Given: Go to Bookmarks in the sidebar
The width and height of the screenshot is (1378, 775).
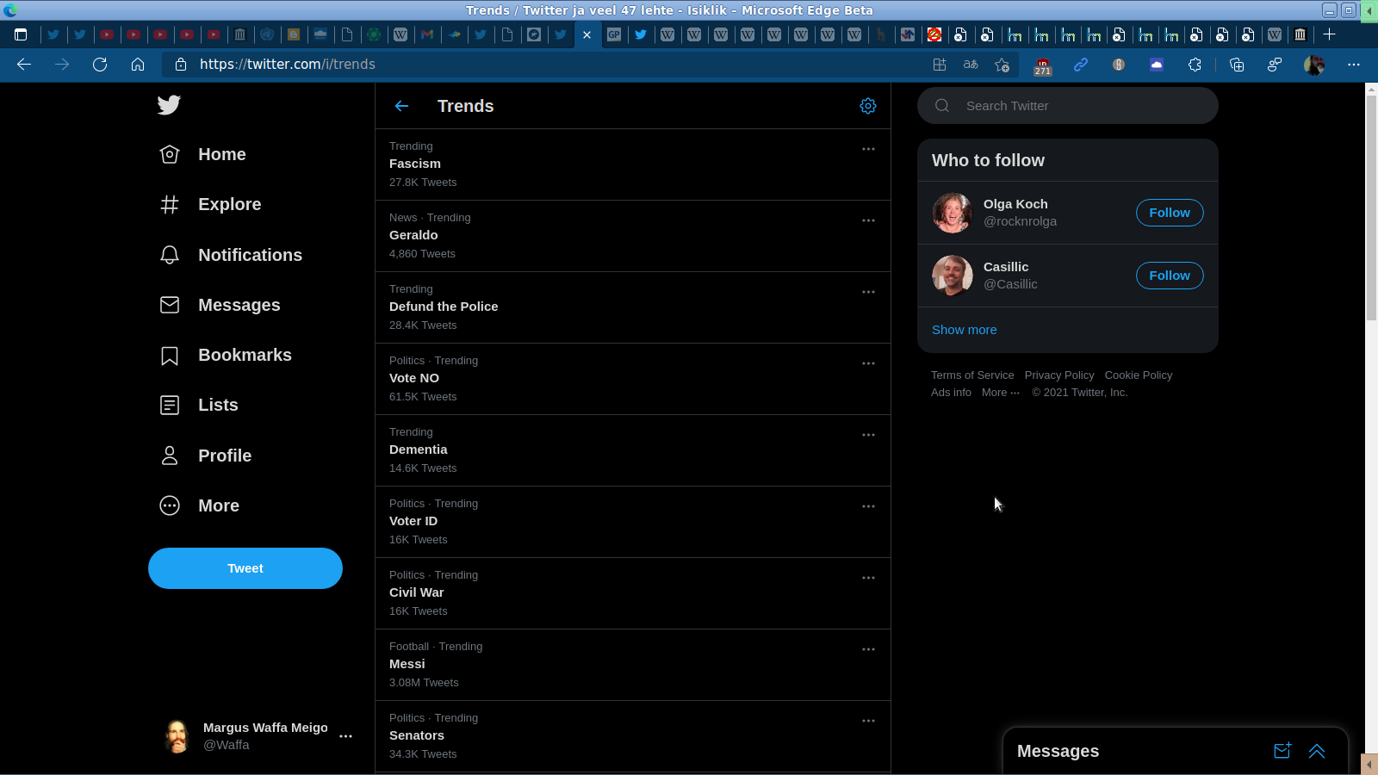Looking at the screenshot, I should [245, 355].
